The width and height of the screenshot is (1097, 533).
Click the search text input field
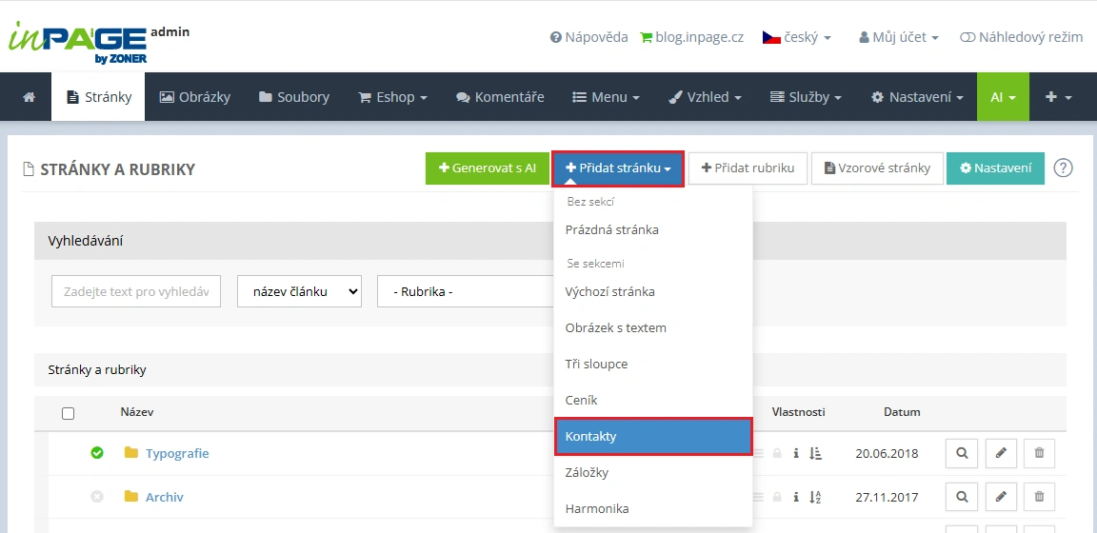pyautogui.click(x=136, y=291)
